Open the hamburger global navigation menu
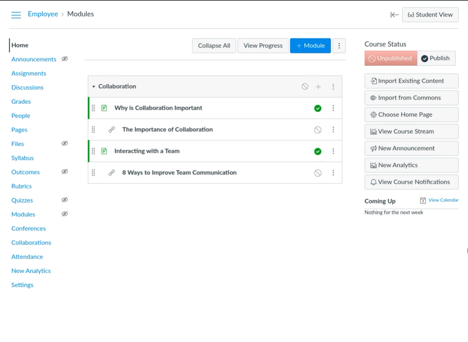 16,15
